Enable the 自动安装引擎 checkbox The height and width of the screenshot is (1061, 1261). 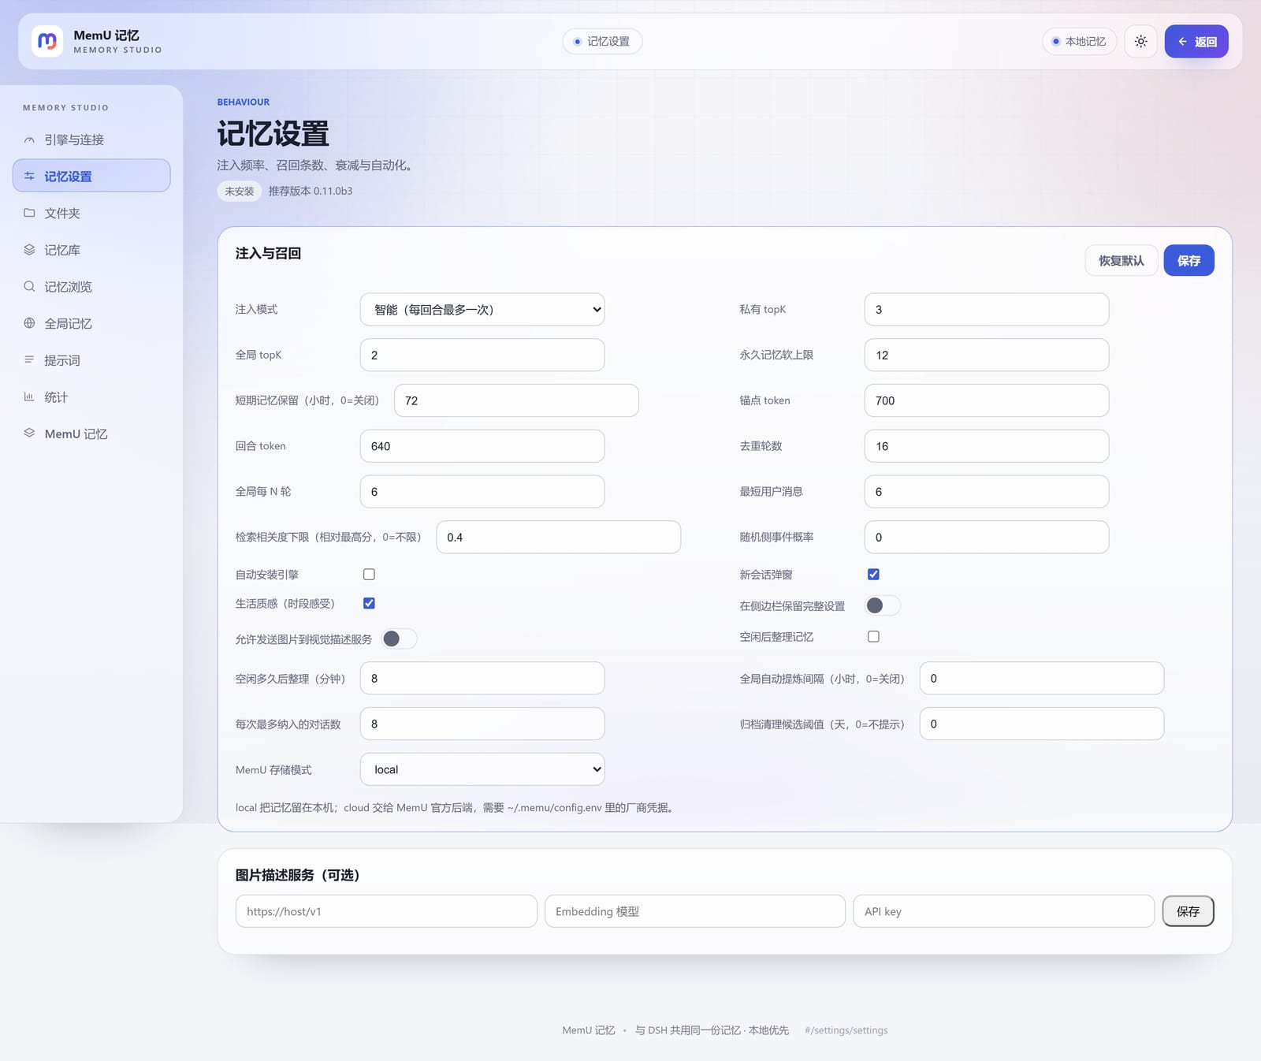click(369, 575)
